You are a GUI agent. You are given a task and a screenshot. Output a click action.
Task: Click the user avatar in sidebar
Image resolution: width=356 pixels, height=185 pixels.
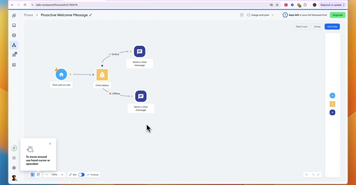pos(14,178)
